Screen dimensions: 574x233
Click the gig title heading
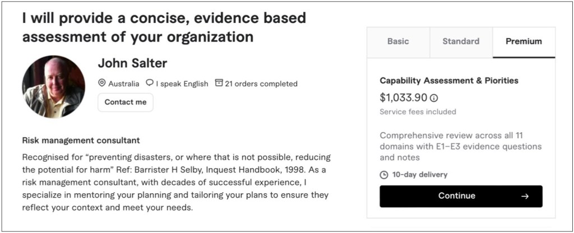pyautogui.click(x=164, y=27)
